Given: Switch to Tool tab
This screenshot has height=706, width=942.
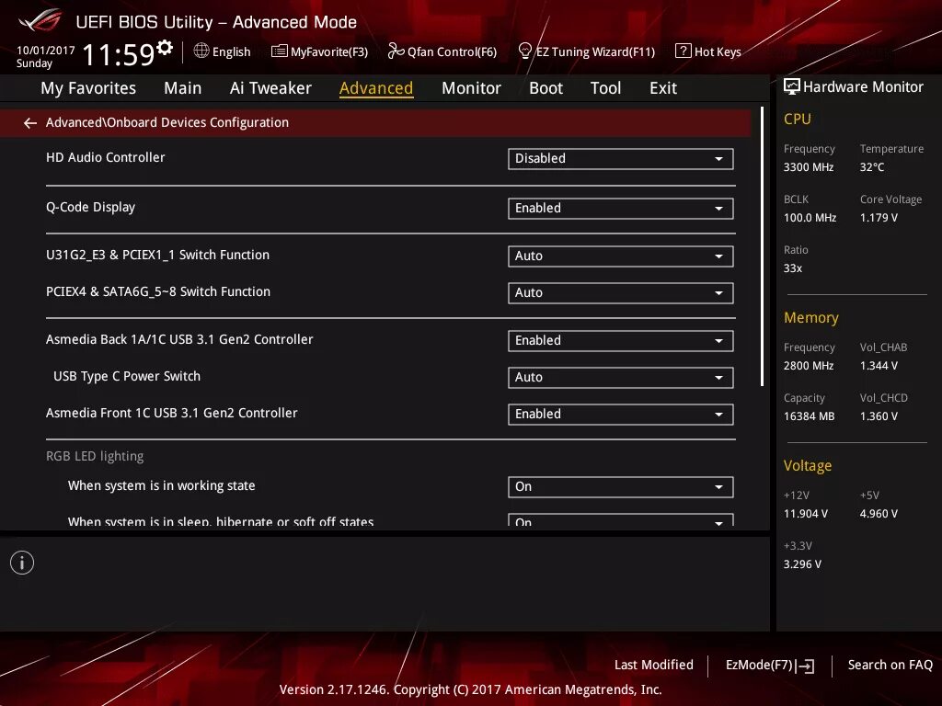Looking at the screenshot, I should pos(605,88).
